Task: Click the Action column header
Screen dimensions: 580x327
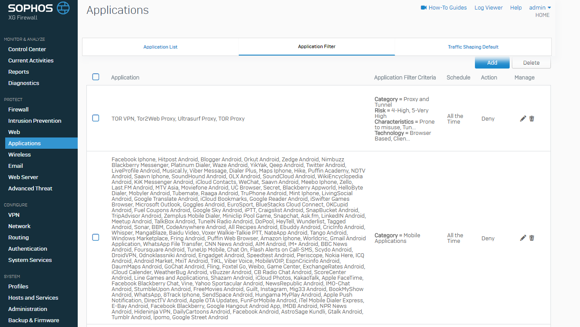Action: (x=489, y=78)
